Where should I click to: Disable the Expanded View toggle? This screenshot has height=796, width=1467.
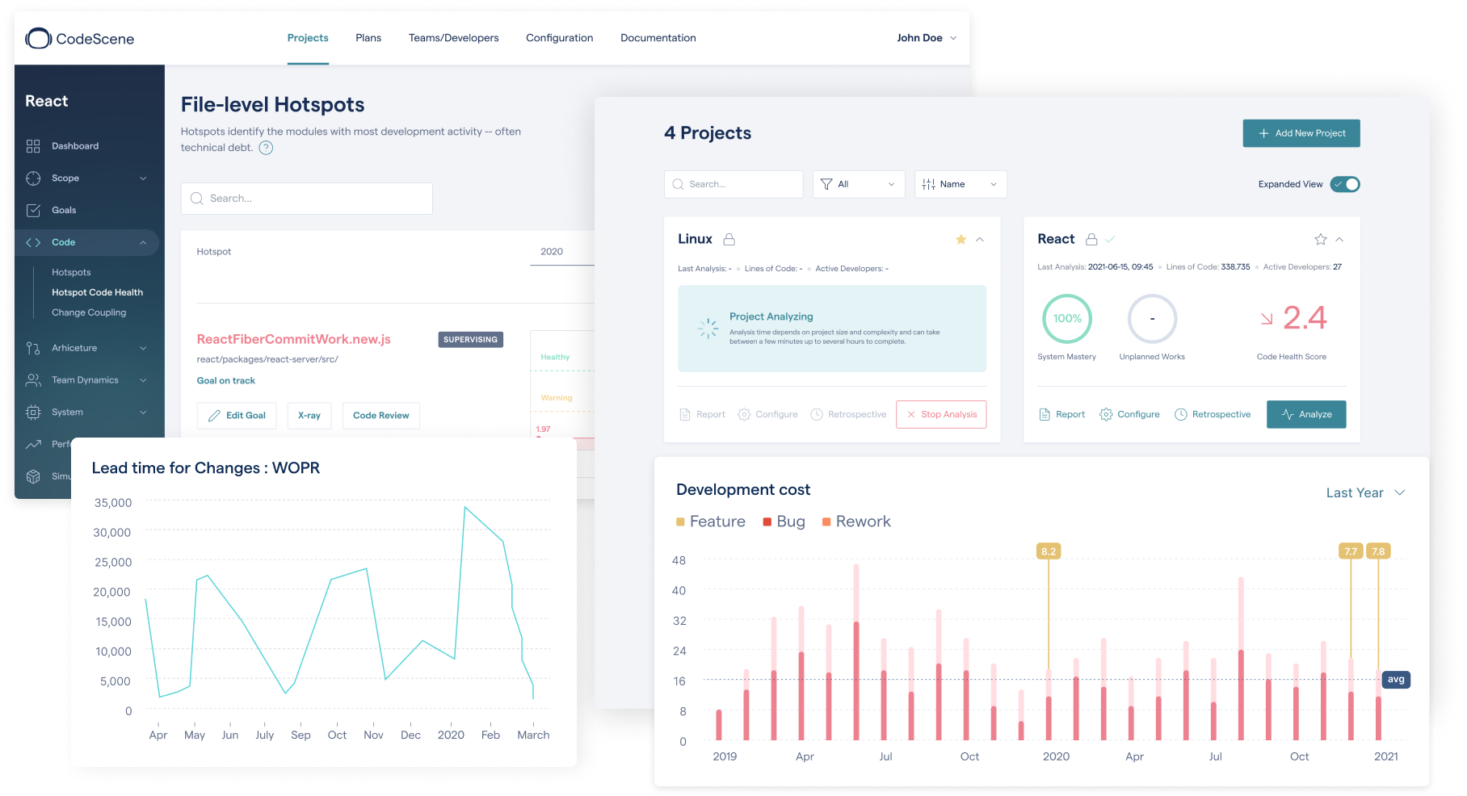pyautogui.click(x=1344, y=184)
